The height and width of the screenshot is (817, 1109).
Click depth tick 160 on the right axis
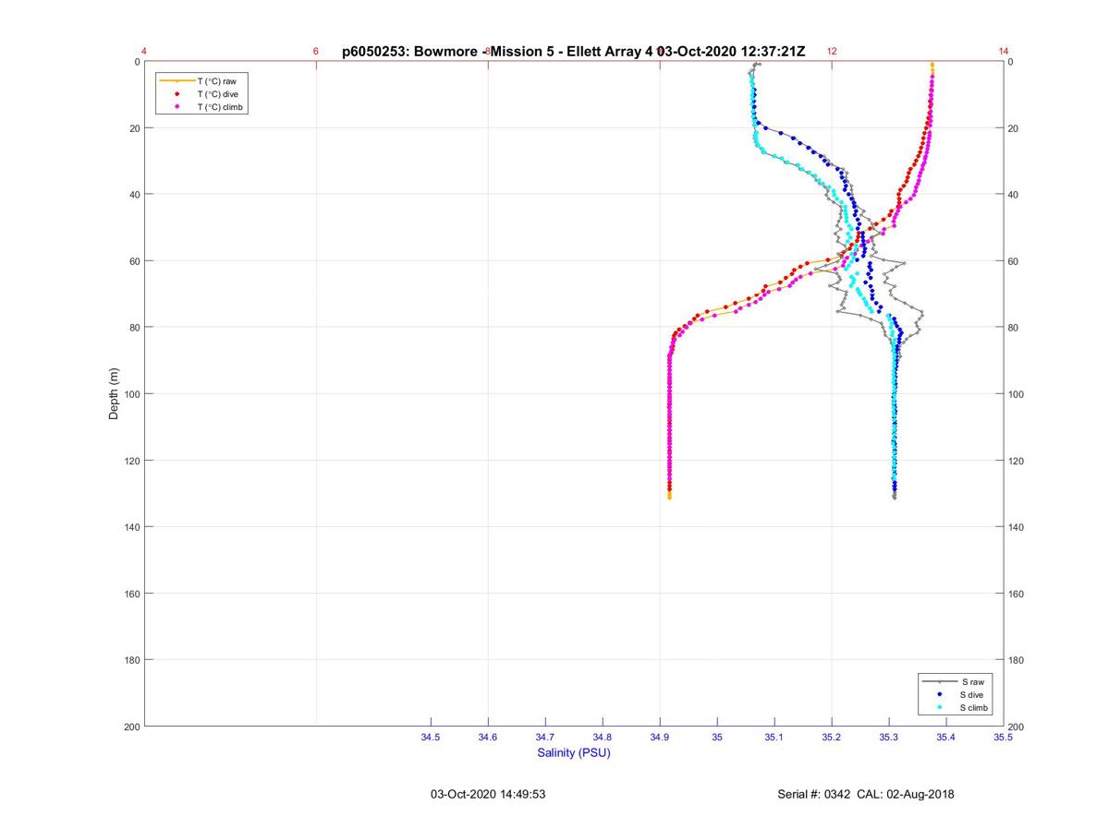click(1017, 594)
